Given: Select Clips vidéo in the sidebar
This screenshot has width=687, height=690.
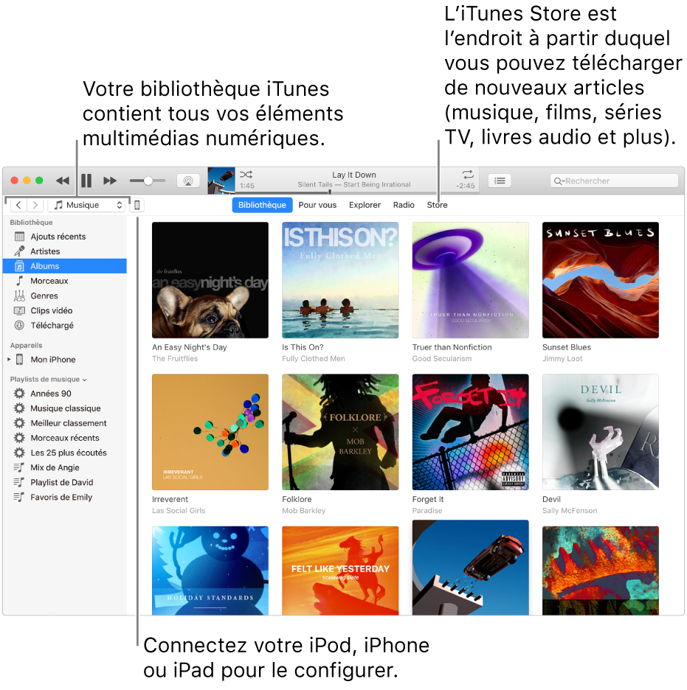Looking at the screenshot, I should (x=65, y=310).
